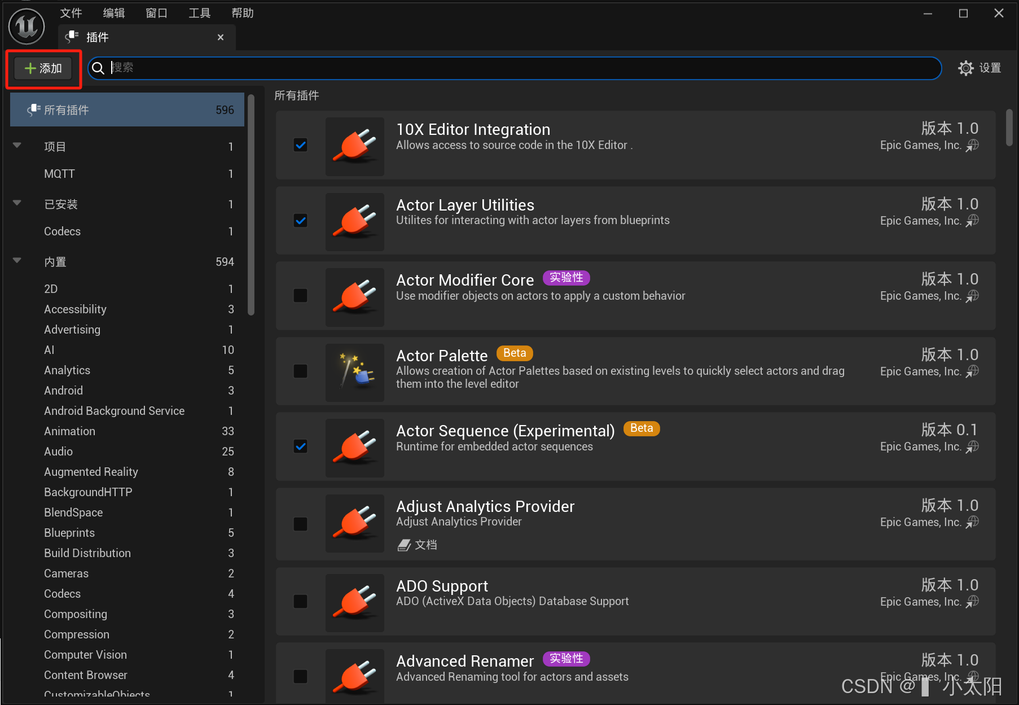Screen dimensions: 1019x705
Task: Click the Adjust Analytics Provider plug icon
Action: click(x=355, y=523)
